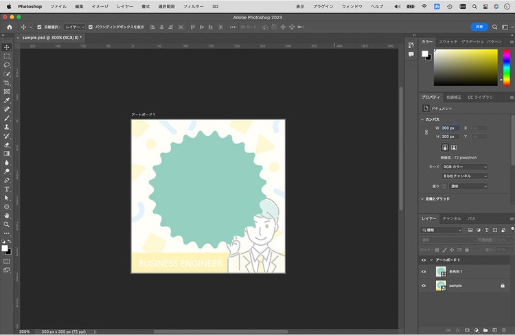This screenshot has height=335, width=515.
Task: Select the Pen tool
Action: click(x=7, y=181)
